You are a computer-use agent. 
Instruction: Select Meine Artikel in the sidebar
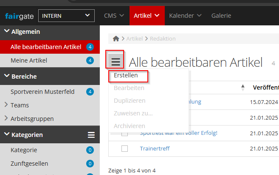tap(29, 60)
